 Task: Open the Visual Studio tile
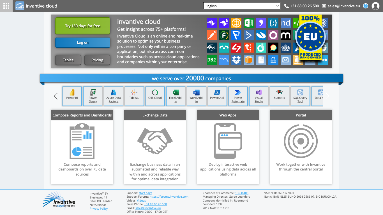tap(259, 96)
